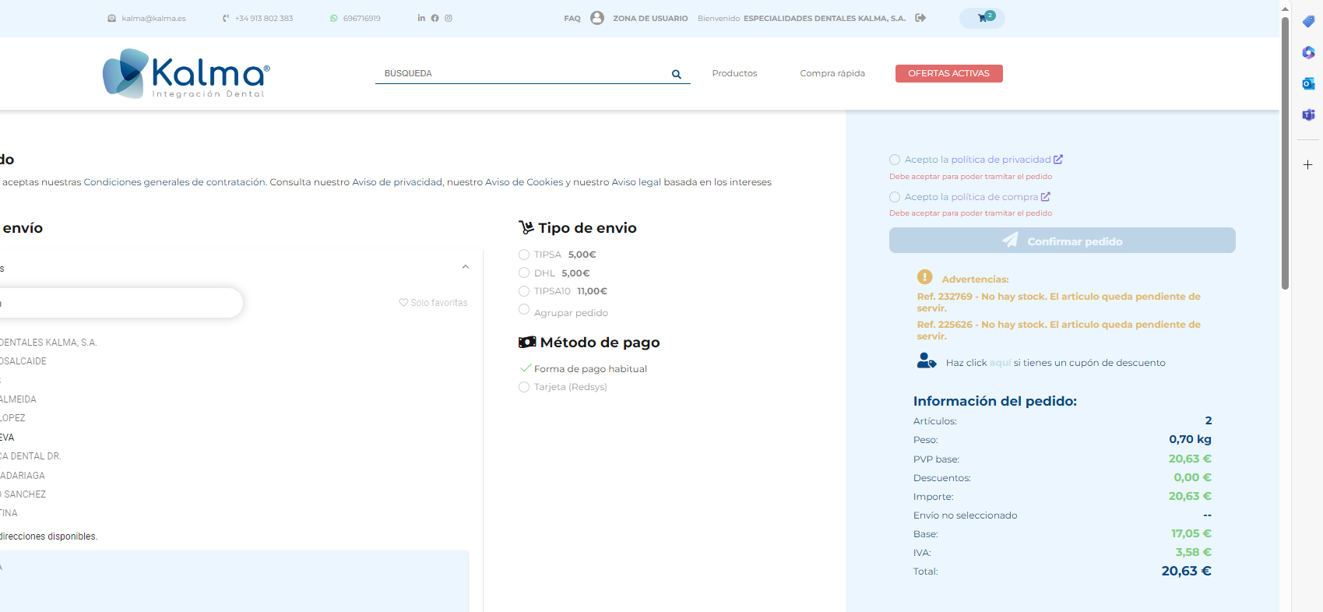Click 696716919 WhatsApp number
Screen dimensions: 1323x612
pyautogui.click(x=362, y=18)
